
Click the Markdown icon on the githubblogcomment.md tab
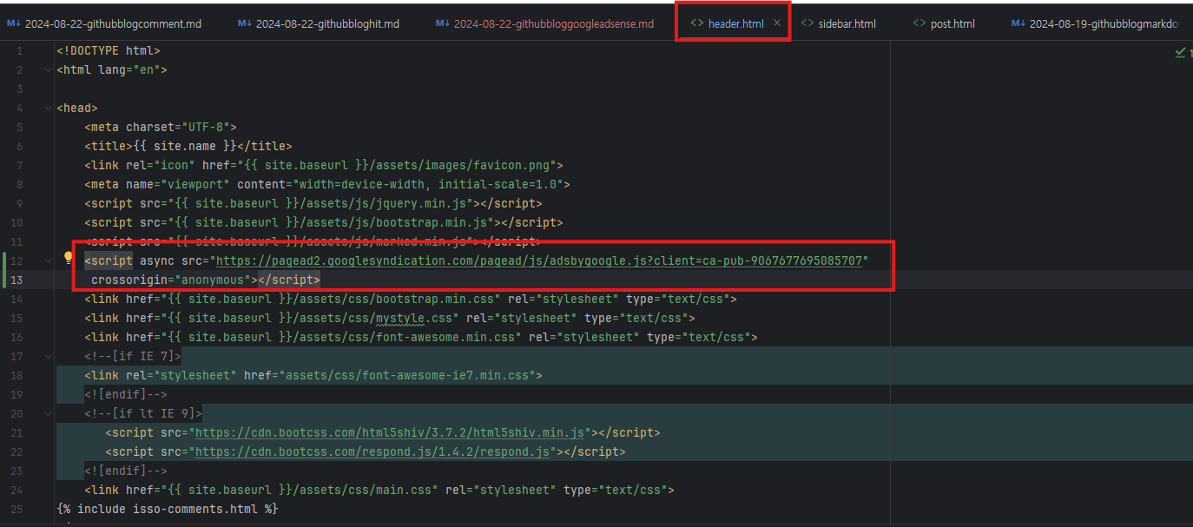coord(14,23)
